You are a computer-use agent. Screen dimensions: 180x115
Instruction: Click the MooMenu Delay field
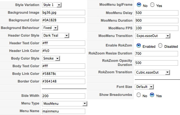pos(157,13)
